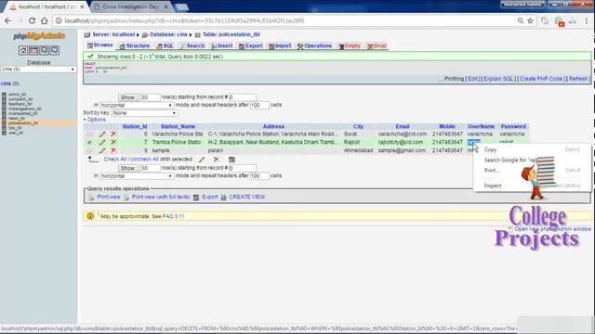Edit the sample row pencil icon
Viewport: 595px width, 334px height.
102,150
